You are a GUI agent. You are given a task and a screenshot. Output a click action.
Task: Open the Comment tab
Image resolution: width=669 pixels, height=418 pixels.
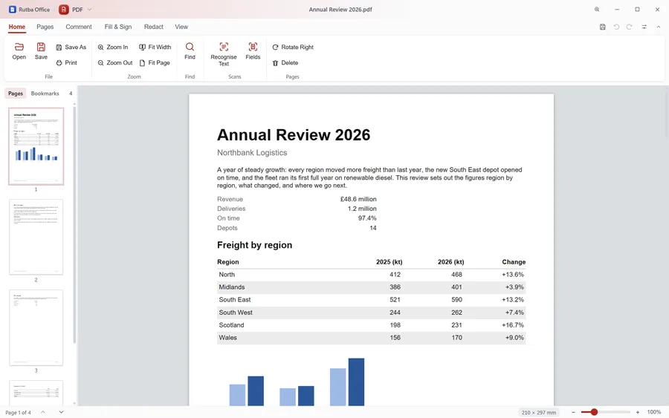point(79,27)
